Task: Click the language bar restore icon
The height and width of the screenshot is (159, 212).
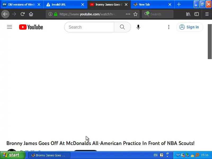Action: click(167, 154)
